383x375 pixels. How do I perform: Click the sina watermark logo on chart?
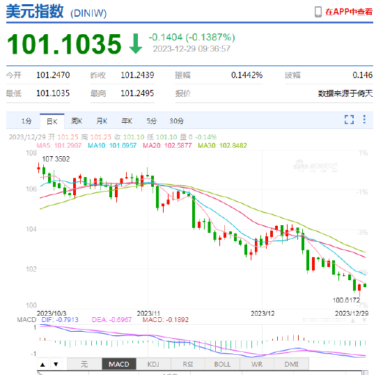tap(315, 166)
